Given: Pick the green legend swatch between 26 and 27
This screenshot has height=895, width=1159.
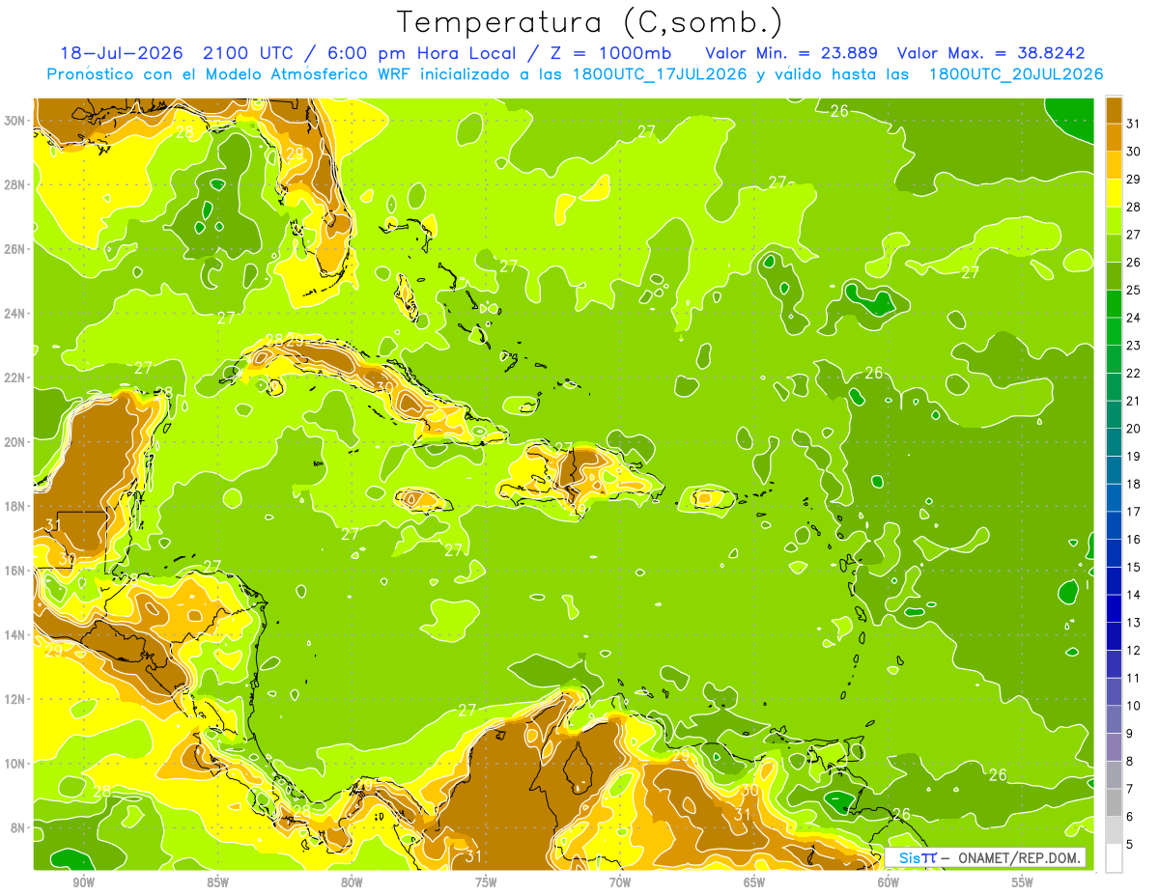Looking at the screenshot, I should coord(1114,248).
